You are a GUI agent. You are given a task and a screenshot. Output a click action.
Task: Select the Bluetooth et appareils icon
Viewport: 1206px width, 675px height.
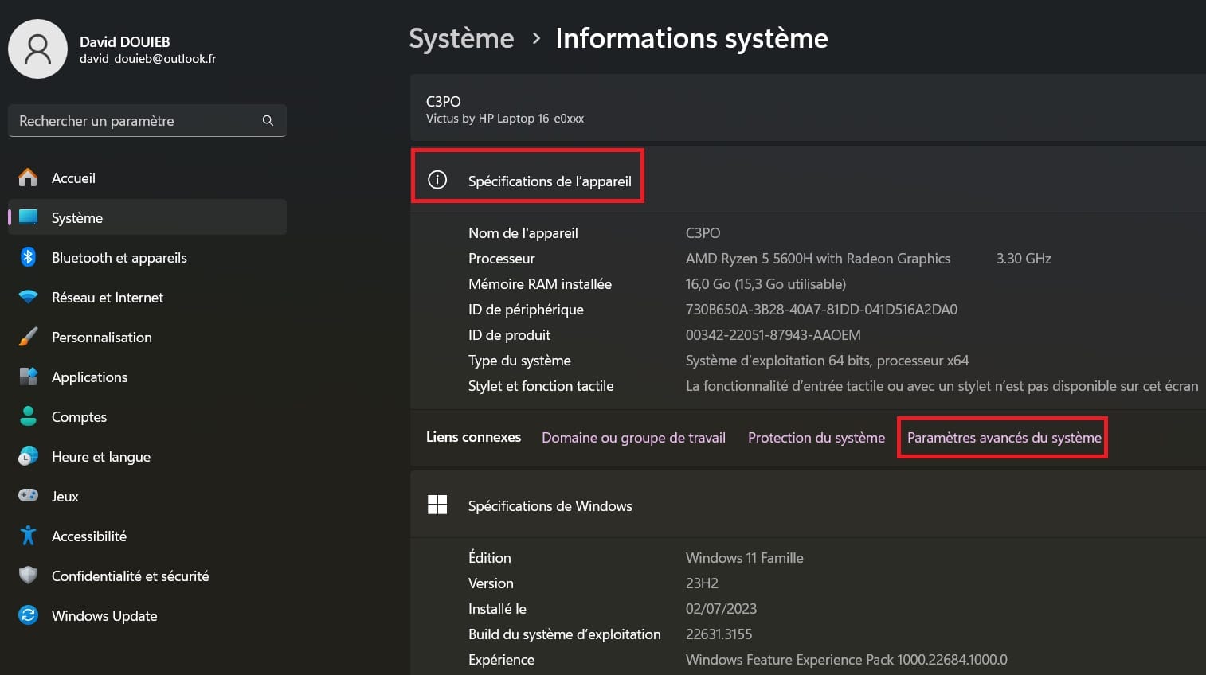(x=28, y=257)
